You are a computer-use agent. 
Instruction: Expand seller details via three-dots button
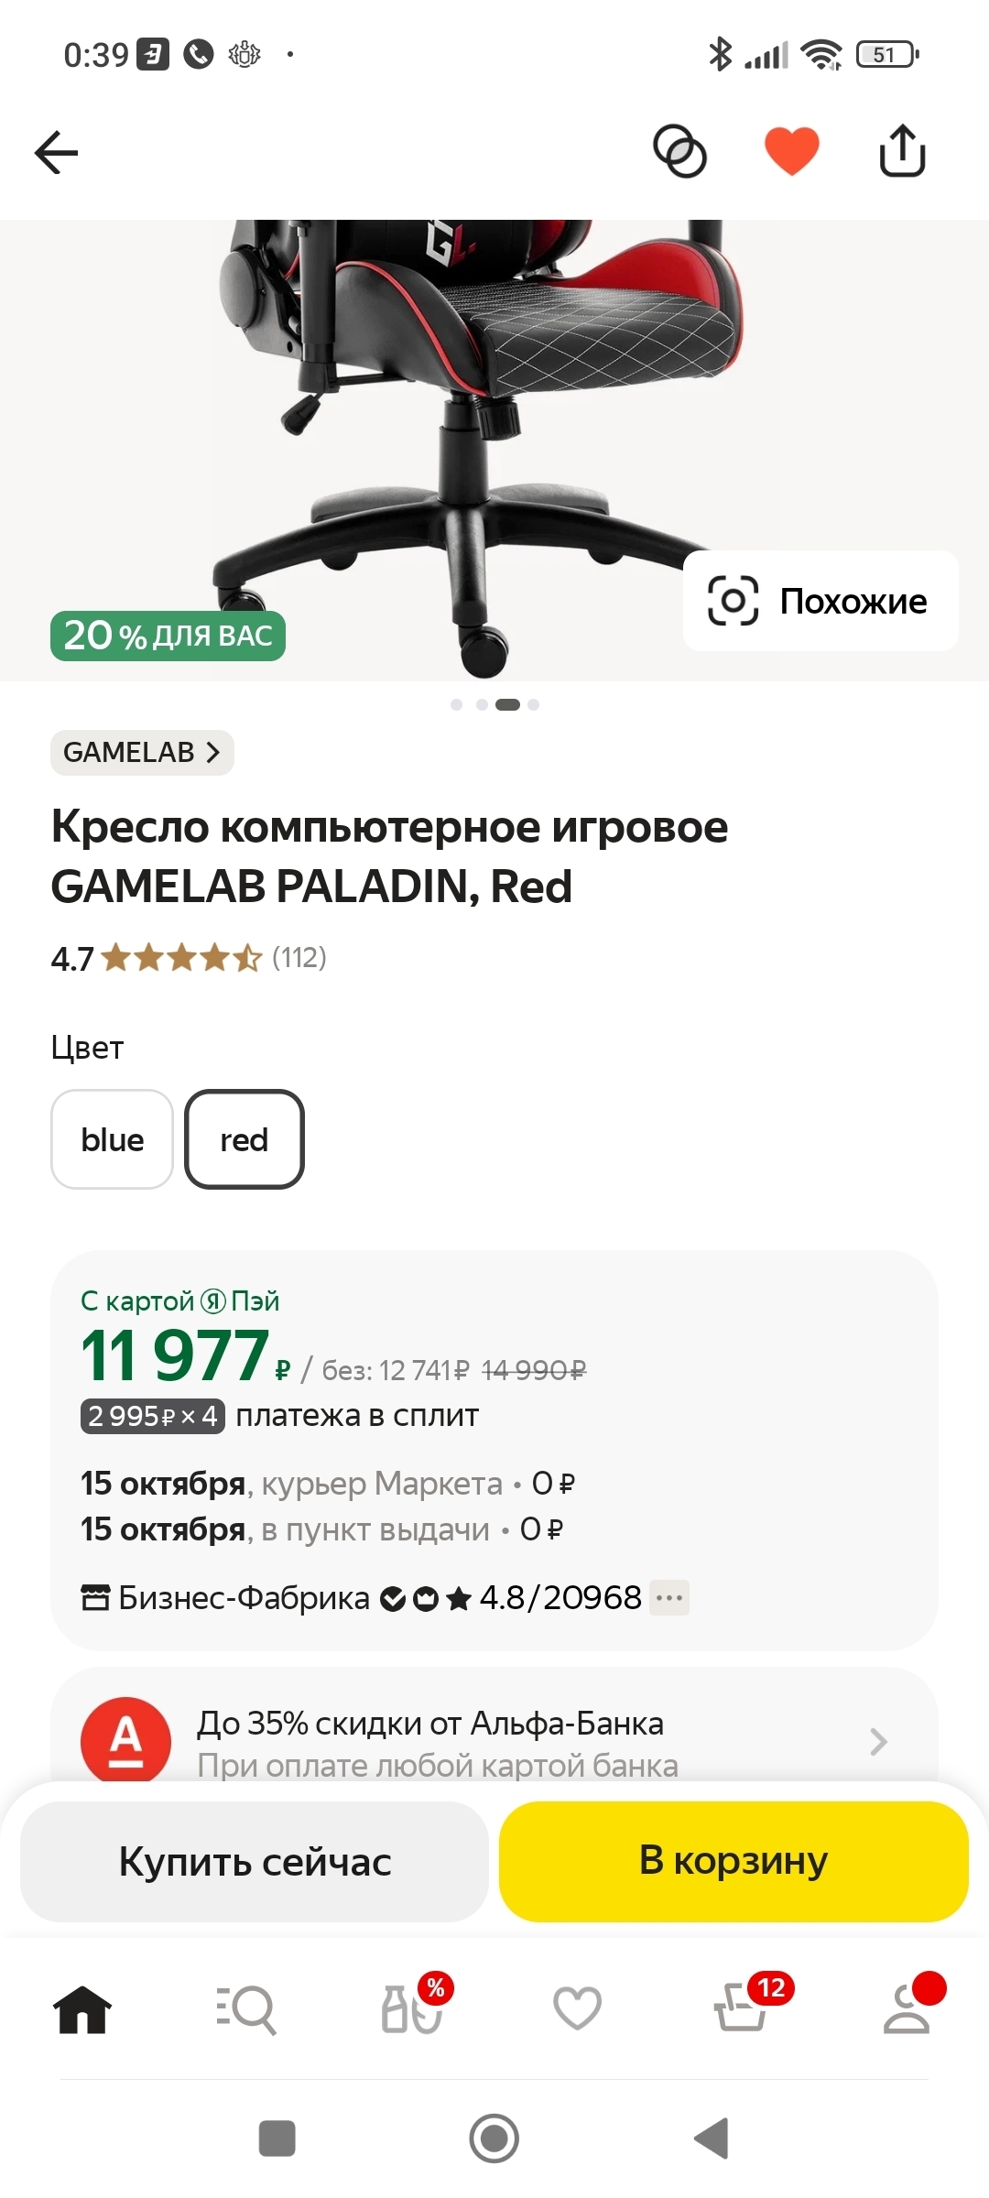(x=669, y=1598)
